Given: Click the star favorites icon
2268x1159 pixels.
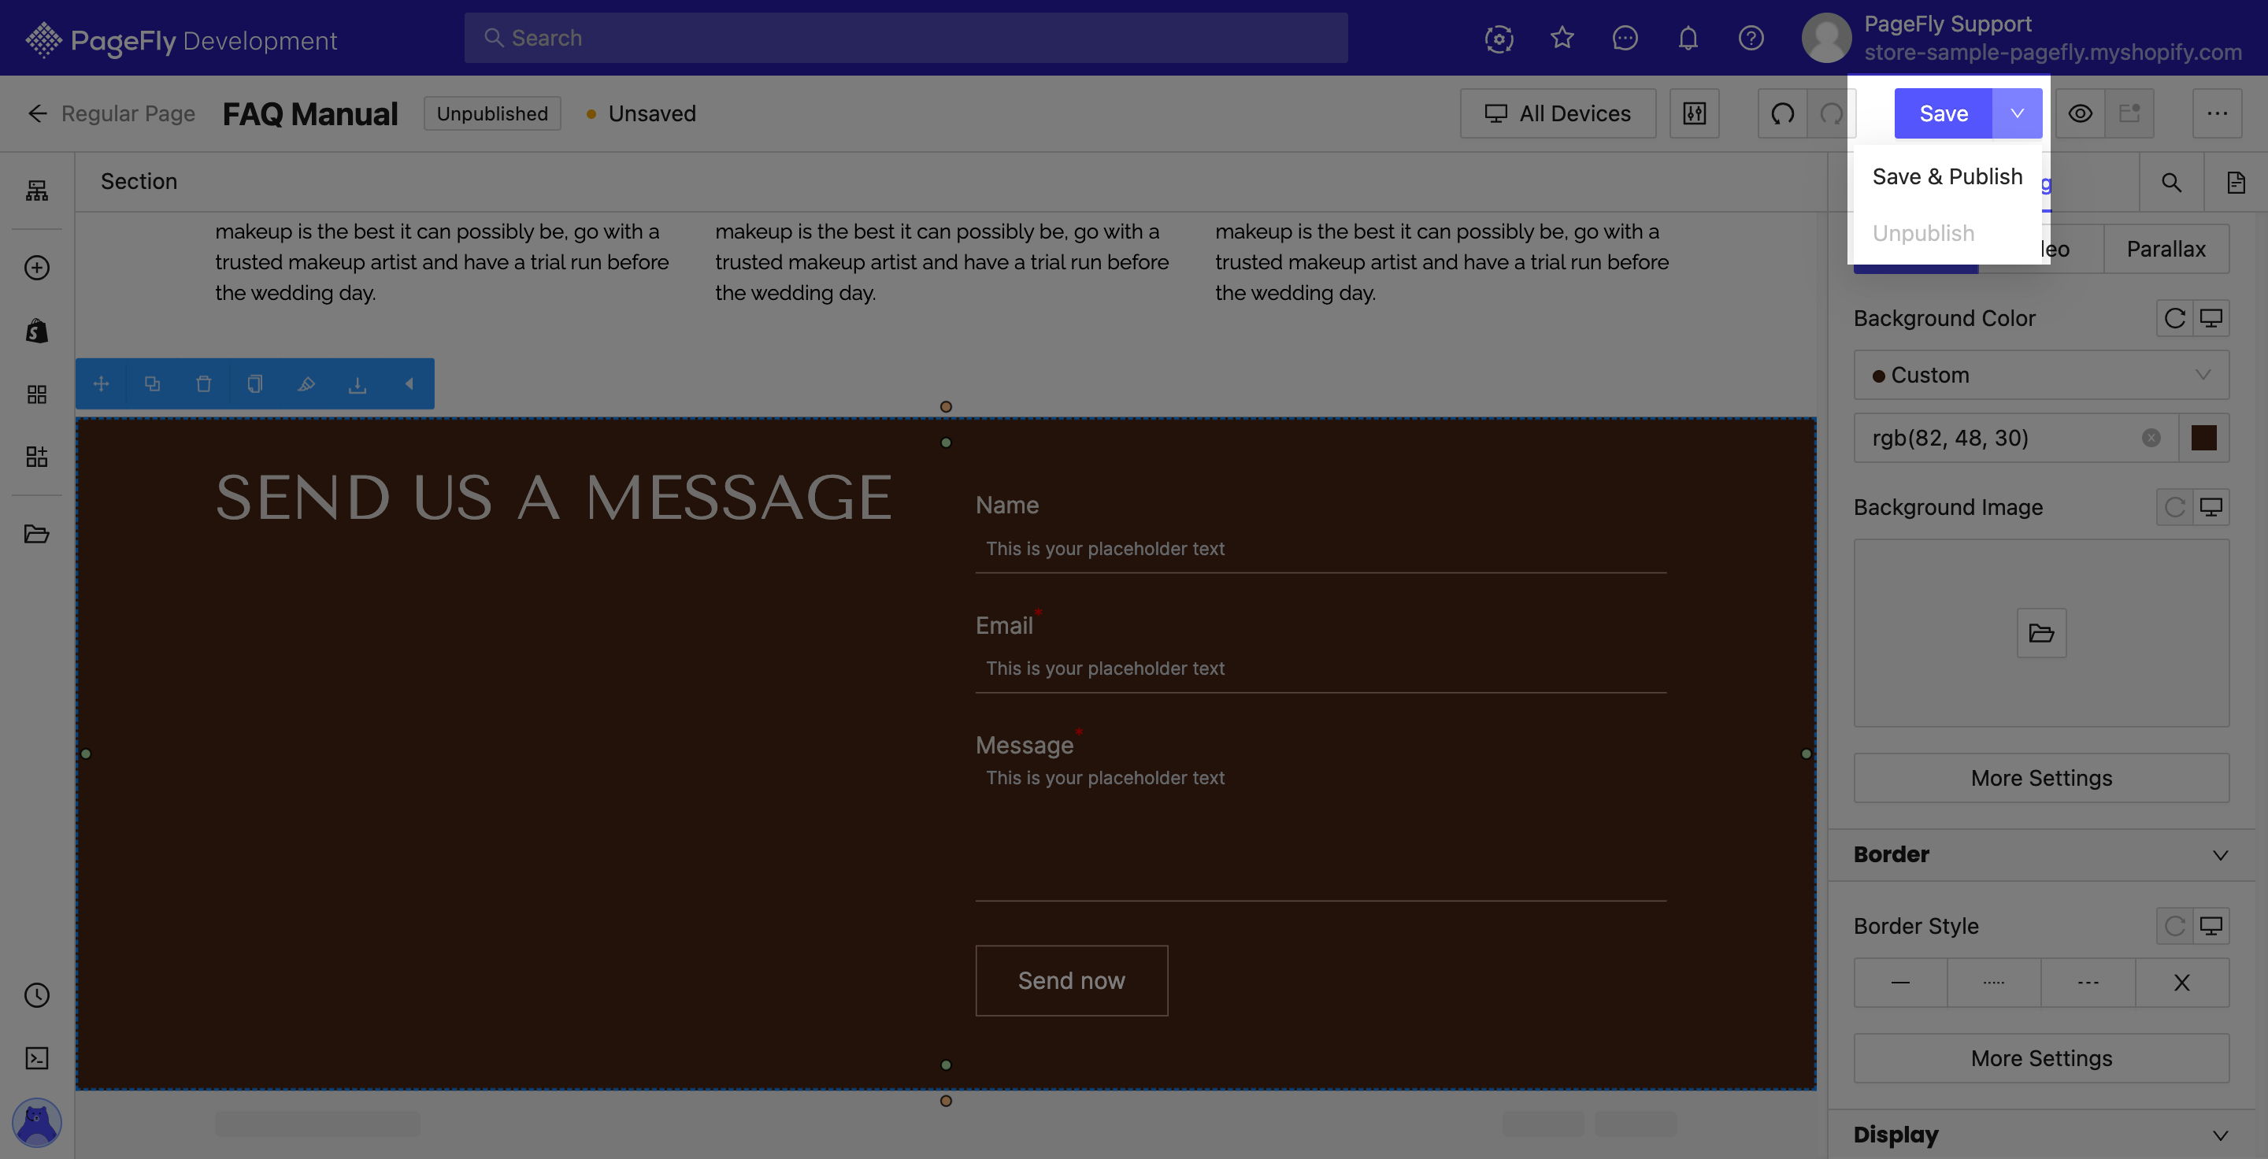Looking at the screenshot, I should tap(1562, 38).
